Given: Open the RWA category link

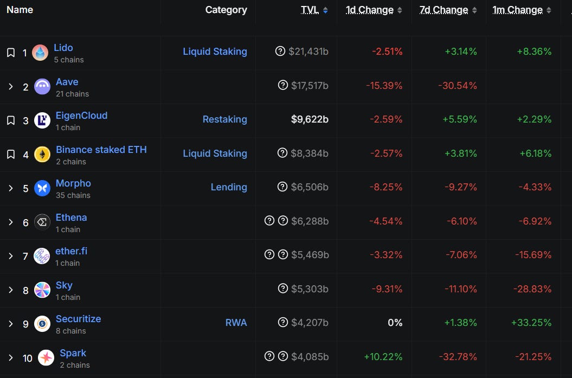Looking at the screenshot, I should point(236,323).
